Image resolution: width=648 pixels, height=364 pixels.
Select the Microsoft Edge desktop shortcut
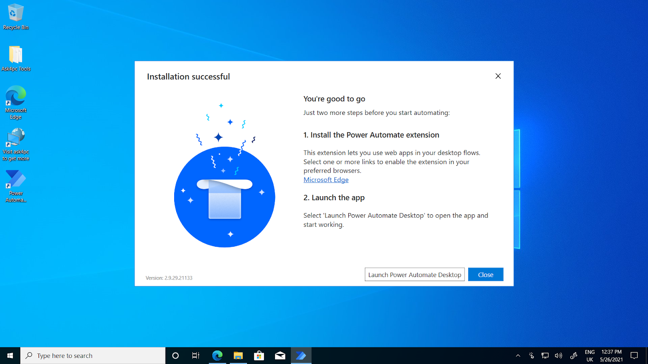[16, 103]
